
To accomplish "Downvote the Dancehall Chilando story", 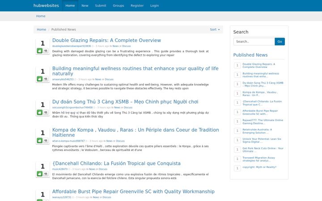I will (x=46, y=174).
